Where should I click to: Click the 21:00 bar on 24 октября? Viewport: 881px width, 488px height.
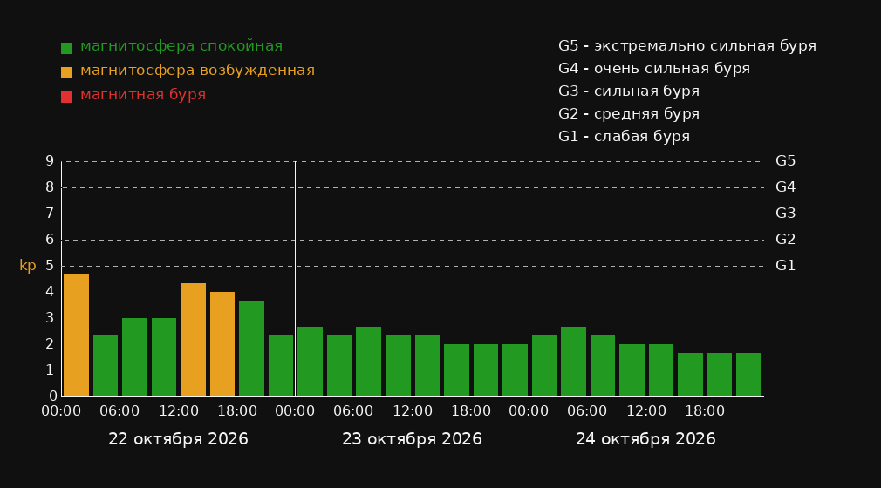(748, 375)
